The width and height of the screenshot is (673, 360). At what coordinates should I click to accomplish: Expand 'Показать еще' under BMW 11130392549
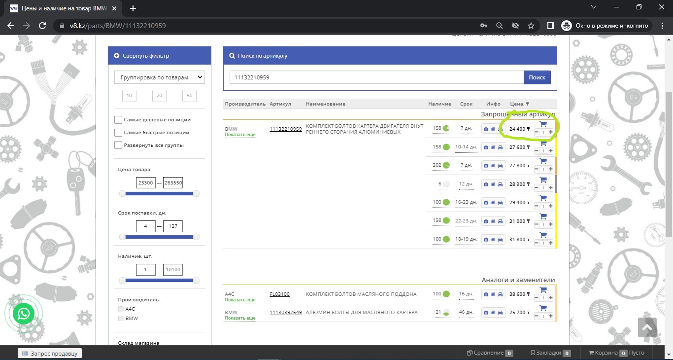point(240,318)
